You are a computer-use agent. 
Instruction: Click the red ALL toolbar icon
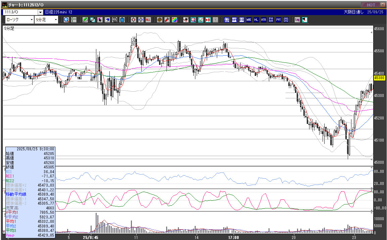(148, 20)
